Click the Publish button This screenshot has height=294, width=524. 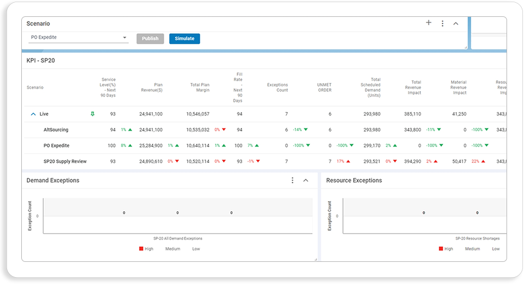point(150,39)
